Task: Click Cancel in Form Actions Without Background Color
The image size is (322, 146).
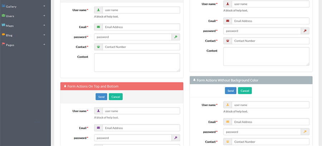Action: [245, 90]
